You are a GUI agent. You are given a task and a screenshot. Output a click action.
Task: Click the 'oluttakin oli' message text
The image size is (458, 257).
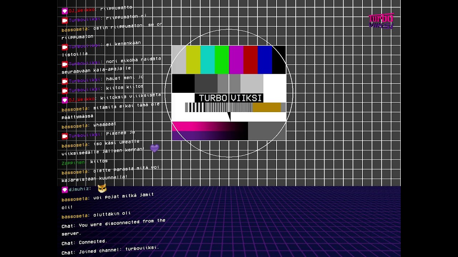pos(112,215)
